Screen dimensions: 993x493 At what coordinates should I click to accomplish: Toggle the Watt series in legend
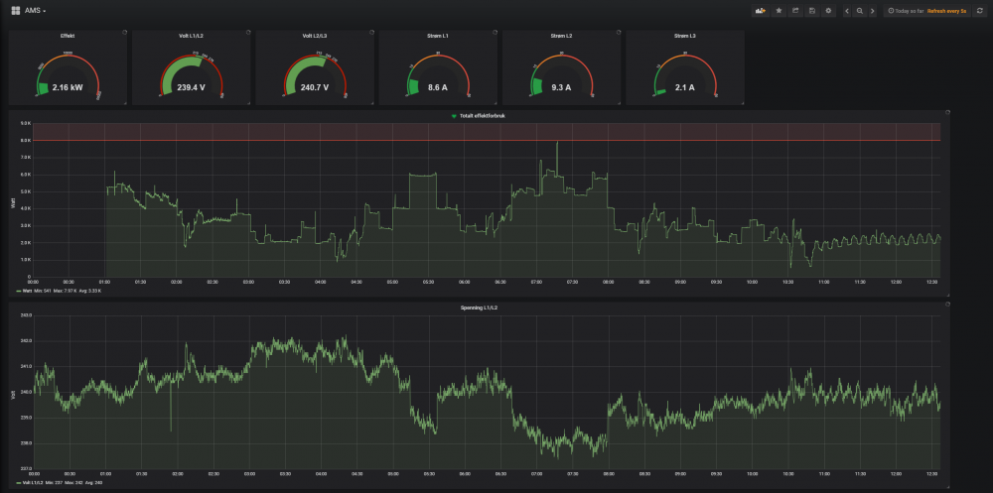(26, 292)
